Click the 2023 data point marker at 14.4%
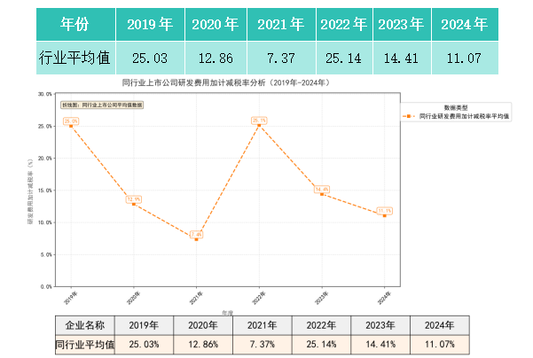This screenshot has width=533, height=358. click(322, 194)
